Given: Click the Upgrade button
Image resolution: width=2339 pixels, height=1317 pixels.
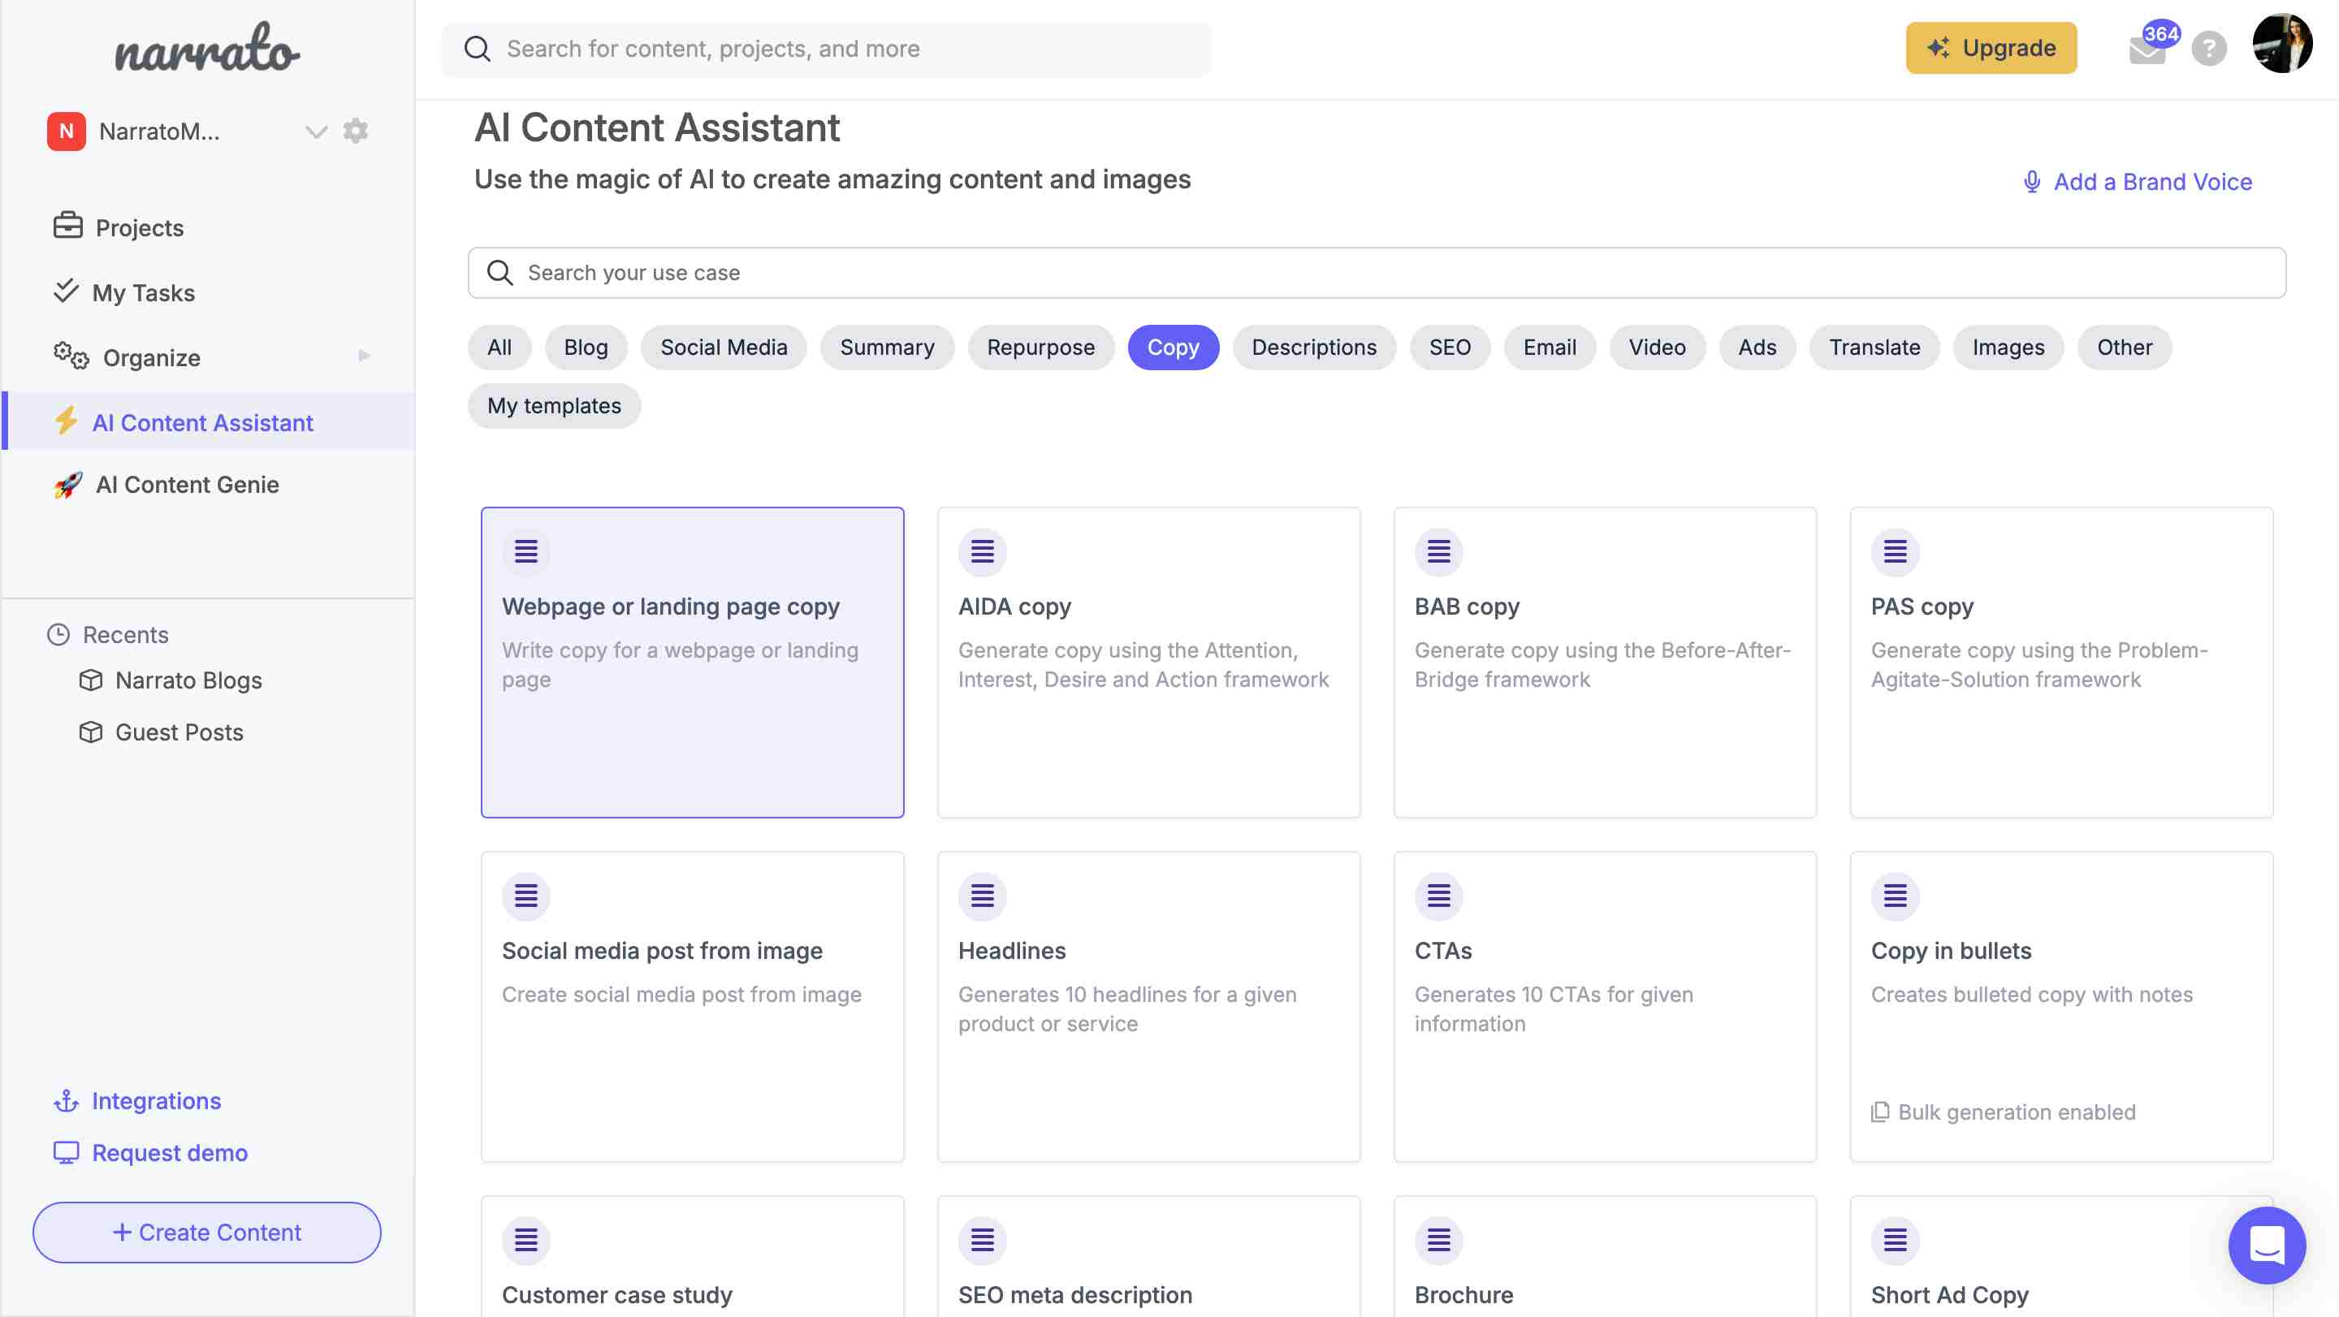Looking at the screenshot, I should [1991, 48].
